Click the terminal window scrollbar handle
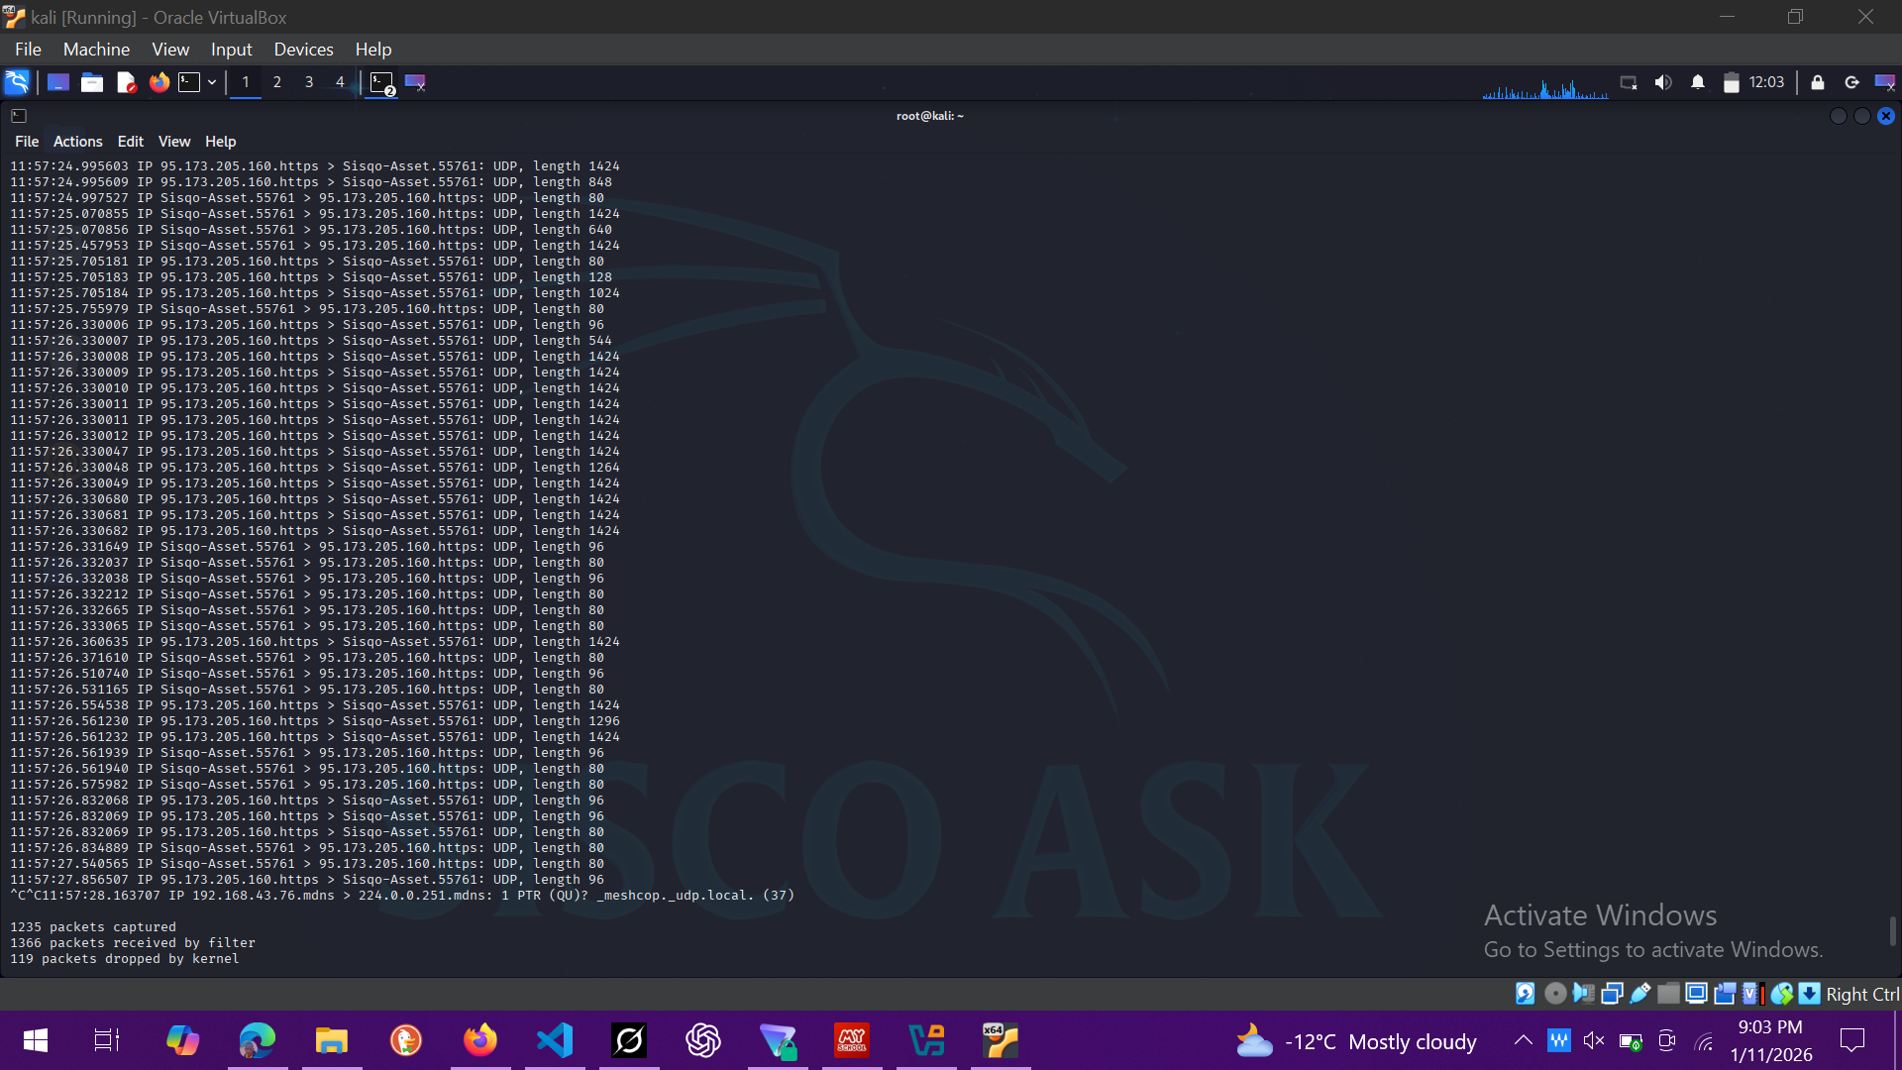 [x=1893, y=931]
